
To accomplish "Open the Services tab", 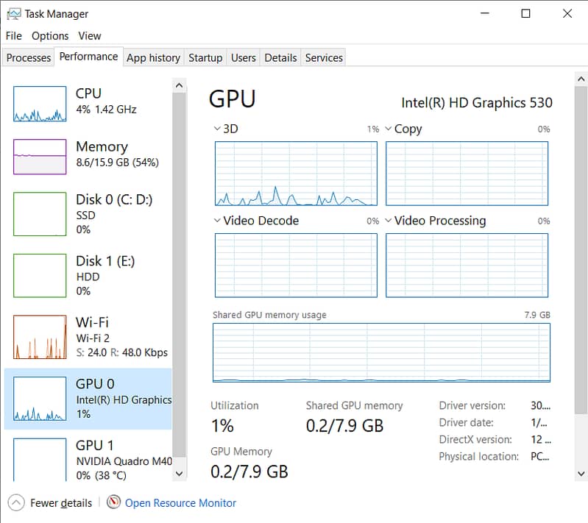I will [x=324, y=57].
